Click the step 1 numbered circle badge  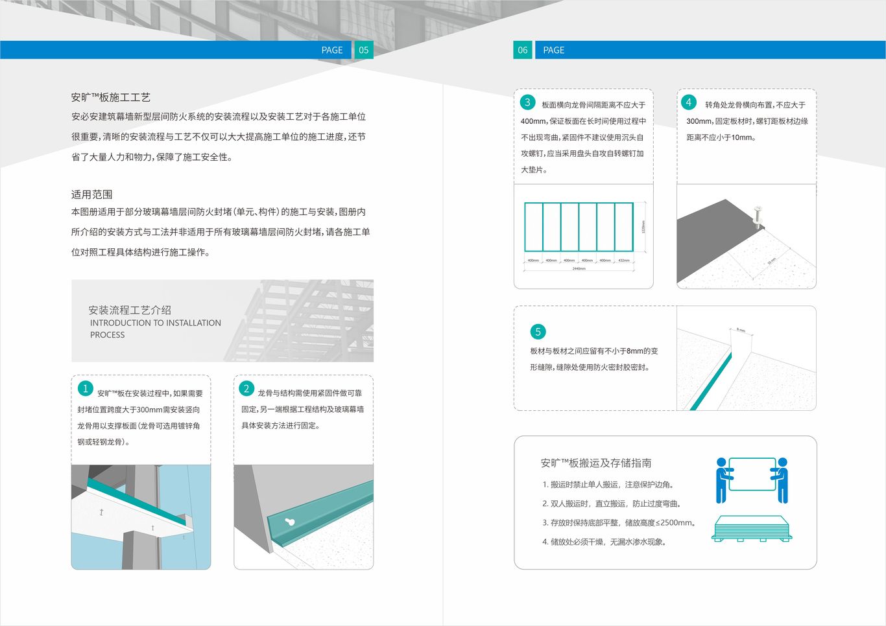(85, 388)
